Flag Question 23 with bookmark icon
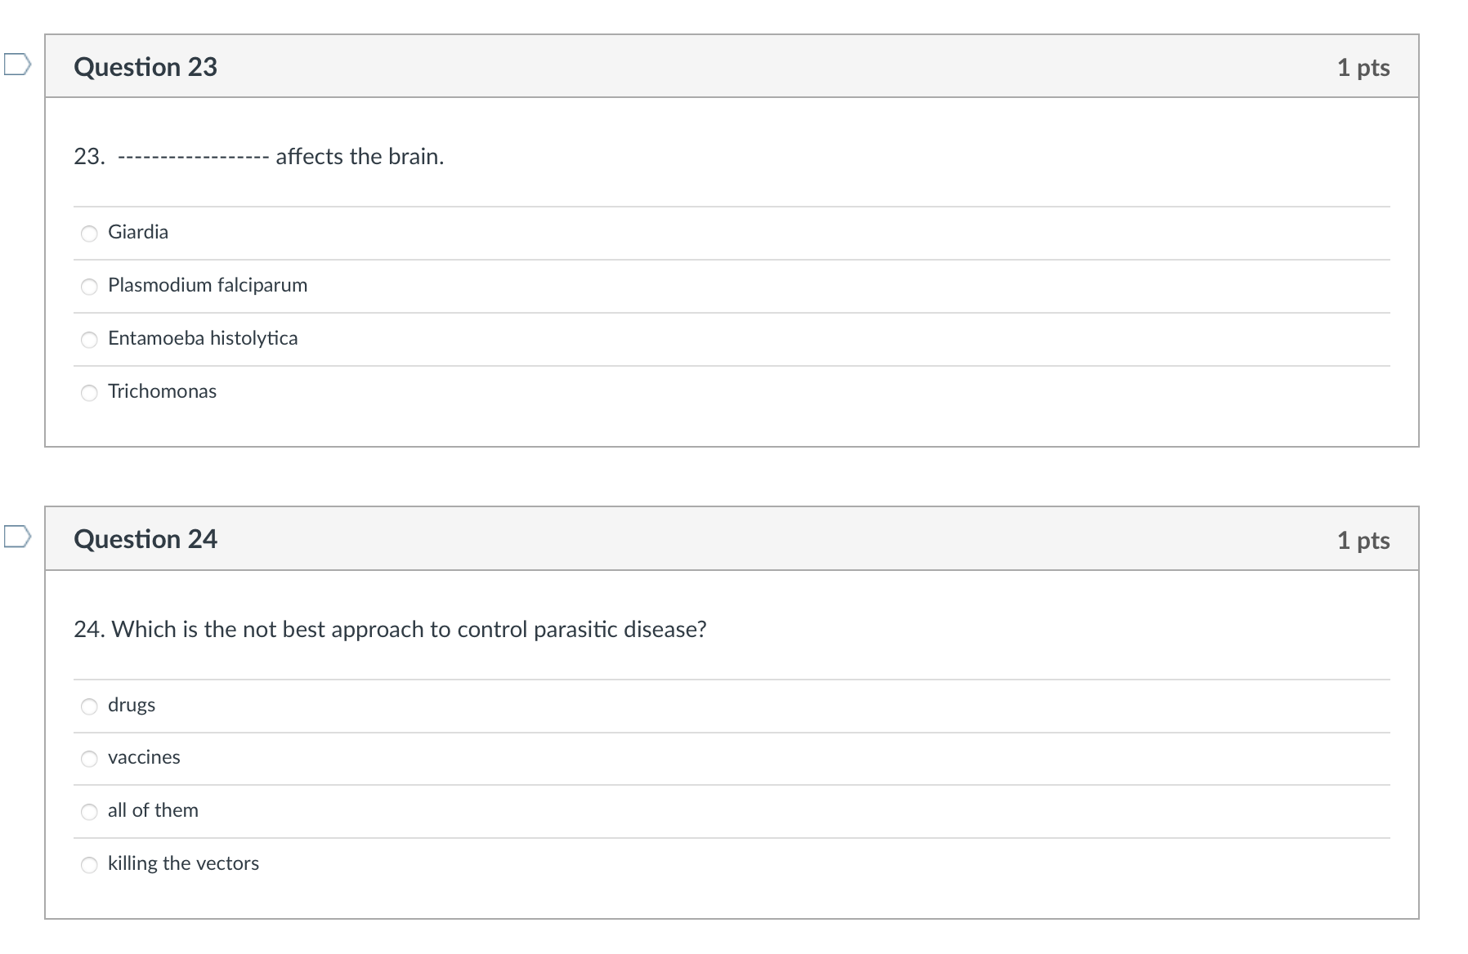Screen dimensions: 1468x954 click(17, 64)
